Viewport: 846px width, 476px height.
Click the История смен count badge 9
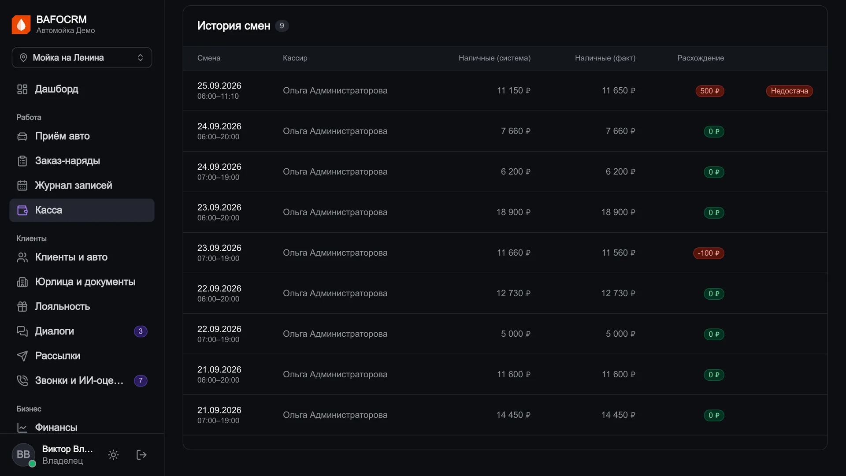pyautogui.click(x=282, y=26)
